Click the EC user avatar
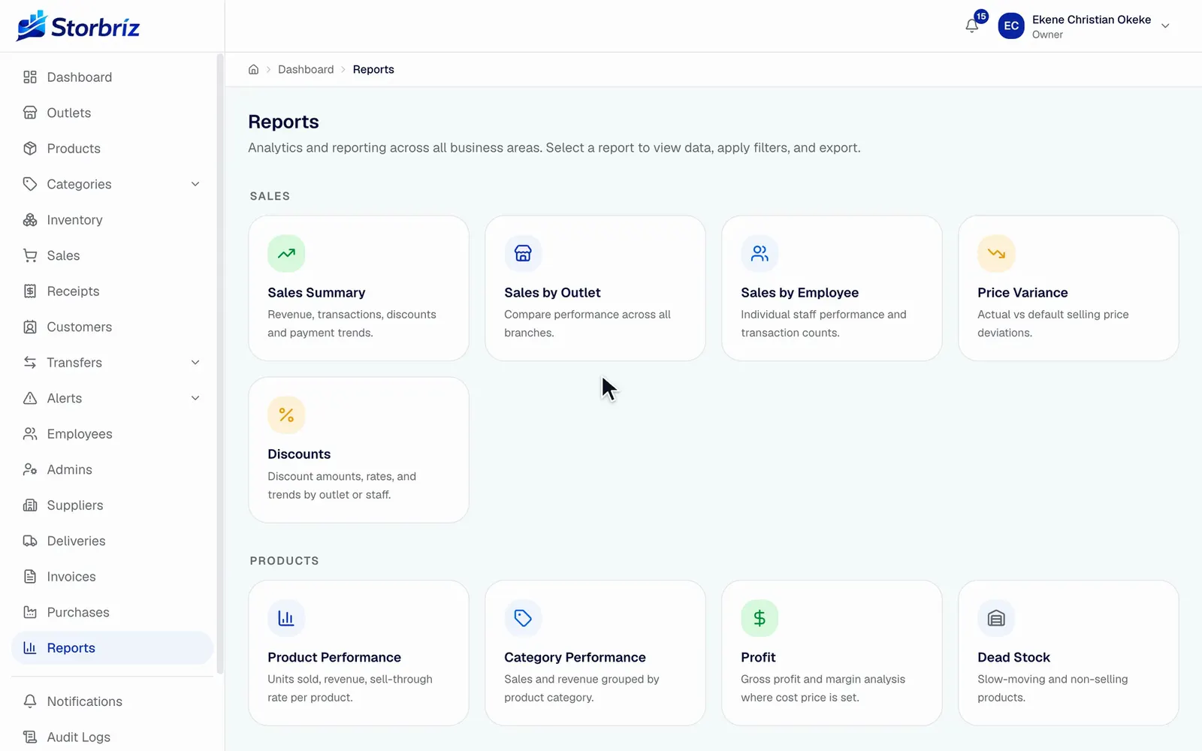Screen dimensions: 1202x751 click(x=1011, y=26)
